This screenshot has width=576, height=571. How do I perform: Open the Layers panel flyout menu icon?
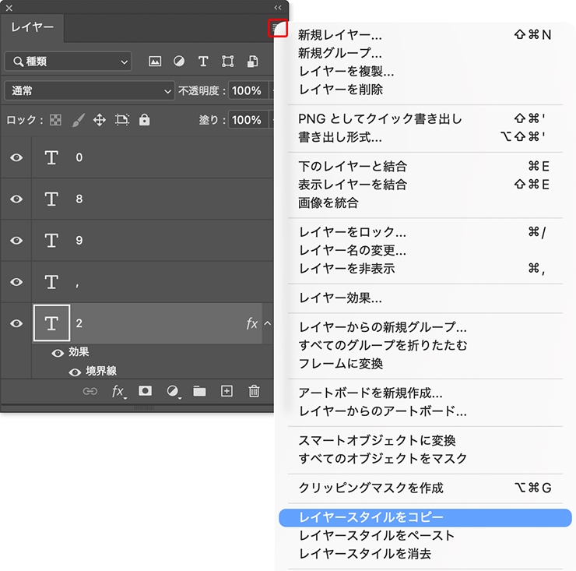(279, 28)
